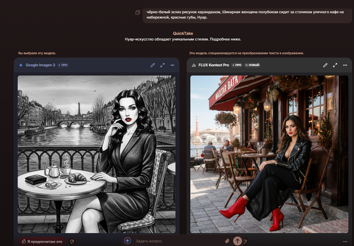Select the Google Imagen 3 model name
The image size is (354, 246).
[x=40, y=65]
